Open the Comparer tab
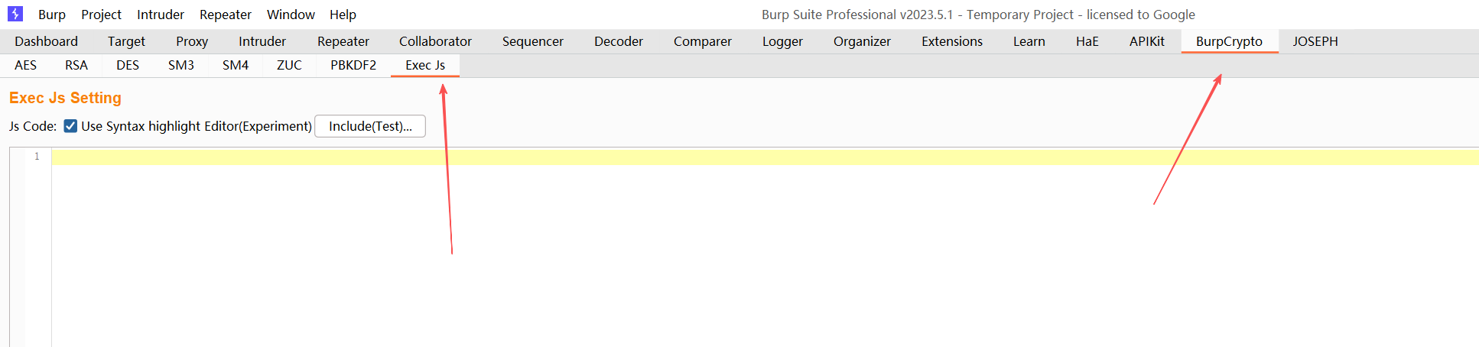This screenshot has width=1479, height=347. click(703, 41)
